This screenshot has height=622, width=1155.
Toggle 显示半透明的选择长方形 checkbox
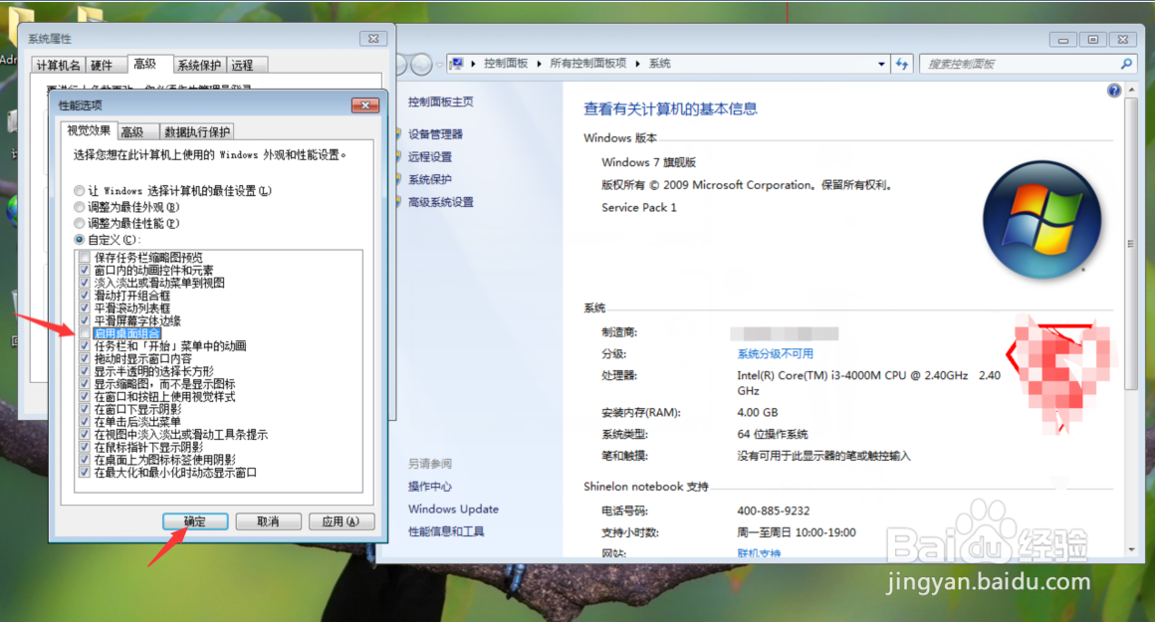click(85, 371)
